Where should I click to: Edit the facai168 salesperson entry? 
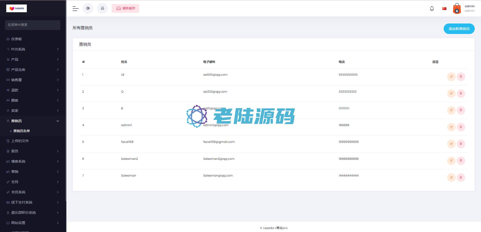(x=451, y=144)
